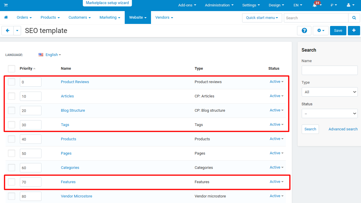Viewport: 361px width, 203px height.
Task: Open the Vendors menu
Action: click(164, 17)
